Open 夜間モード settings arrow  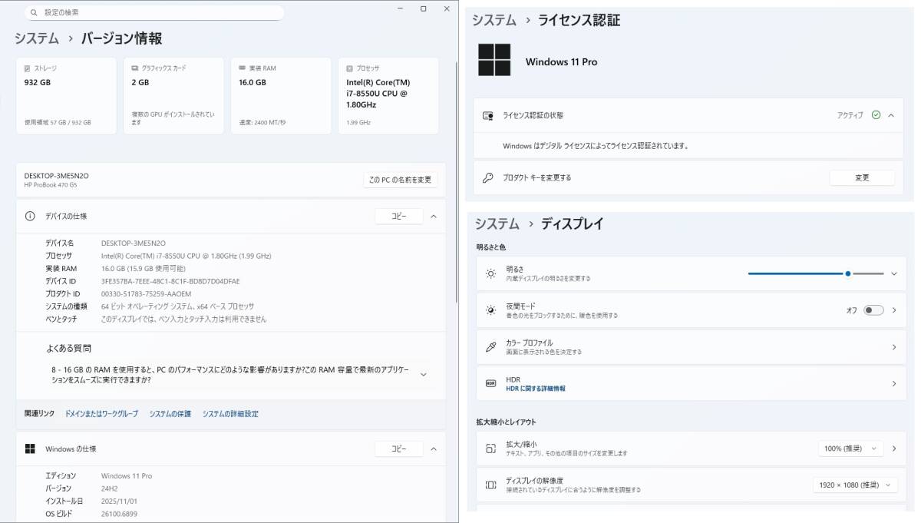894,310
